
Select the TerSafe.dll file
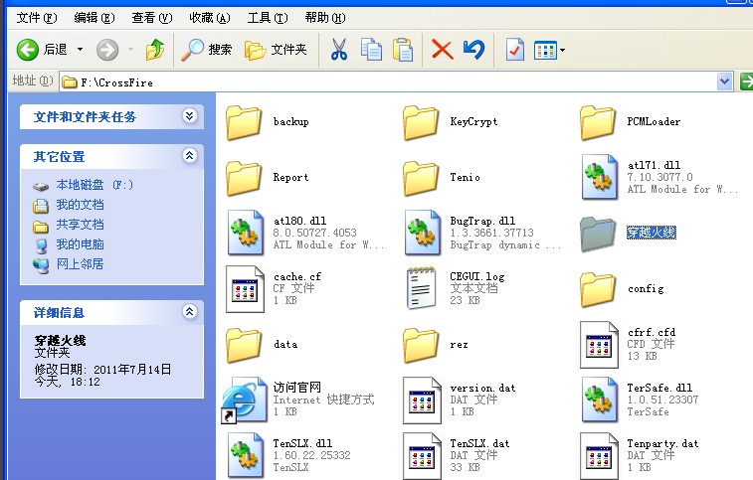pyautogui.click(x=640, y=400)
